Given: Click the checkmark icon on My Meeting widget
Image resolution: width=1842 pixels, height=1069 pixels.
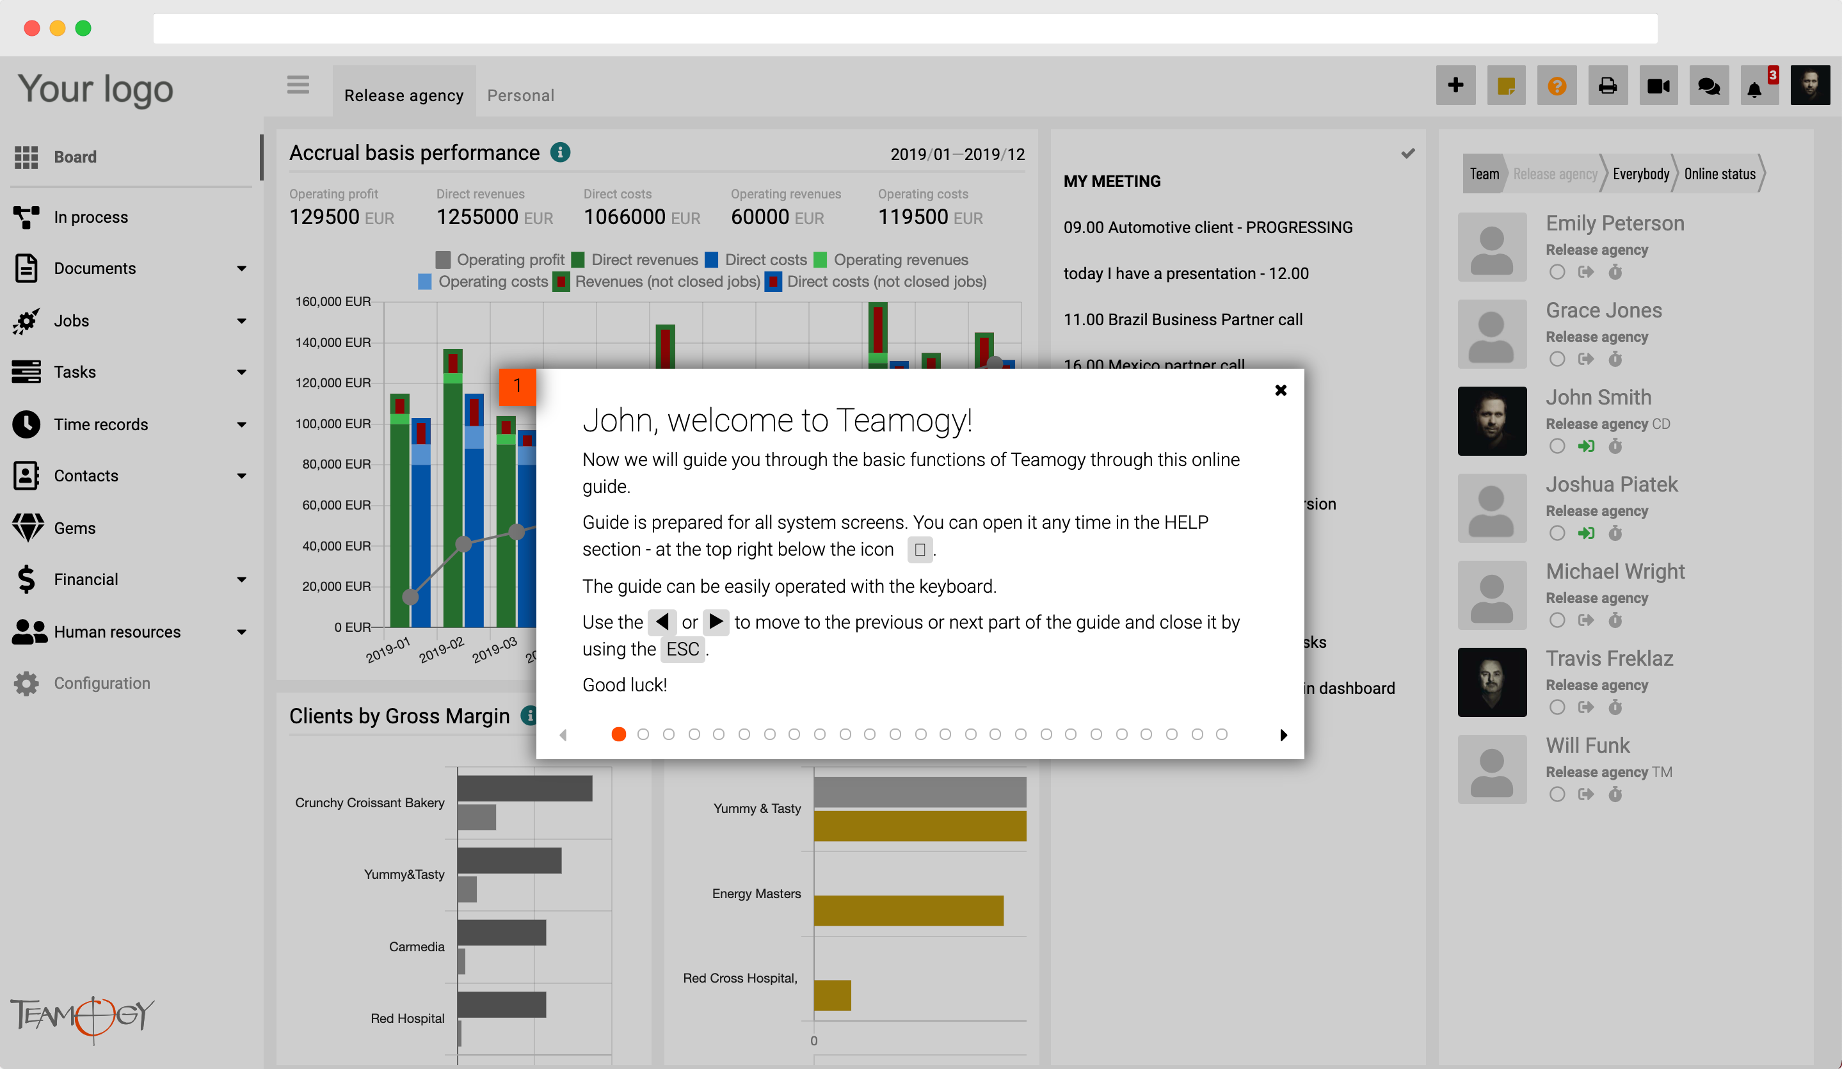Looking at the screenshot, I should tap(1408, 154).
